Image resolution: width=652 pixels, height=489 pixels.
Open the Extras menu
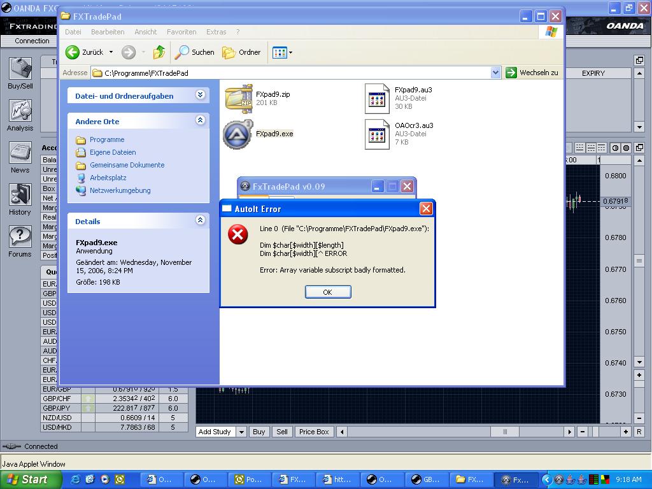pyautogui.click(x=216, y=32)
